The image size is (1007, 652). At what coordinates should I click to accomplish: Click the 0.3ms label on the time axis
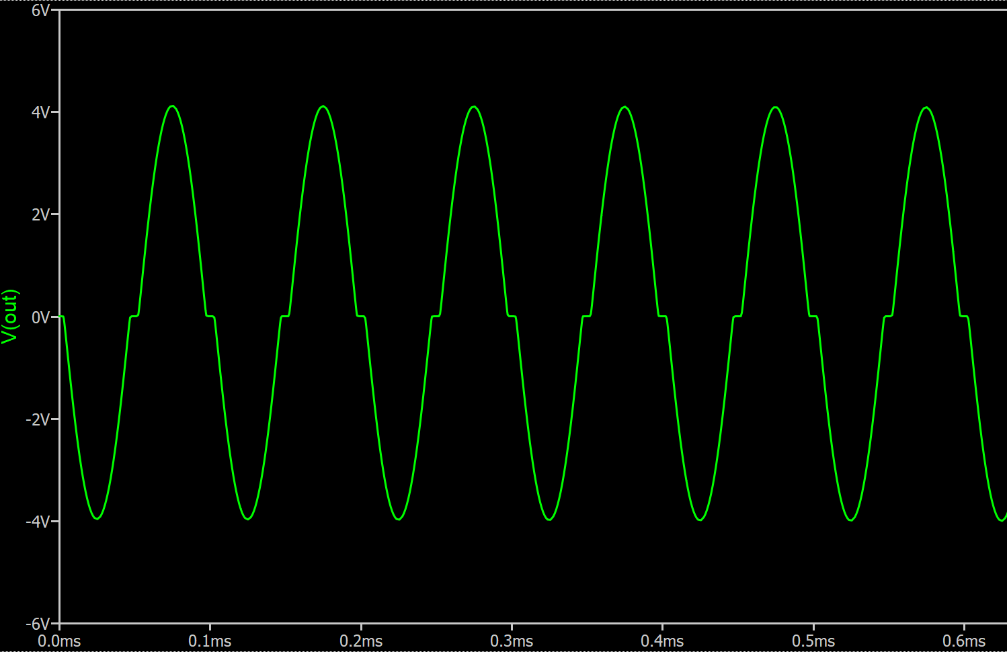(512, 641)
